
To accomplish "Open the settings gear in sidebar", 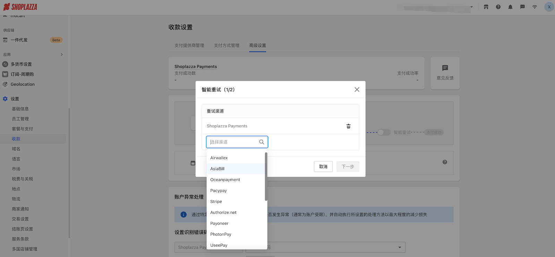I will coord(5,99).
